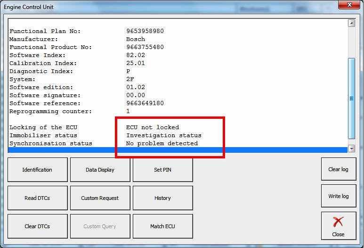Viewport: 364px width, 248px height.
Task: Click the log scrollbar up arrow
Action: pyautogui.click(x=352, y=23)
